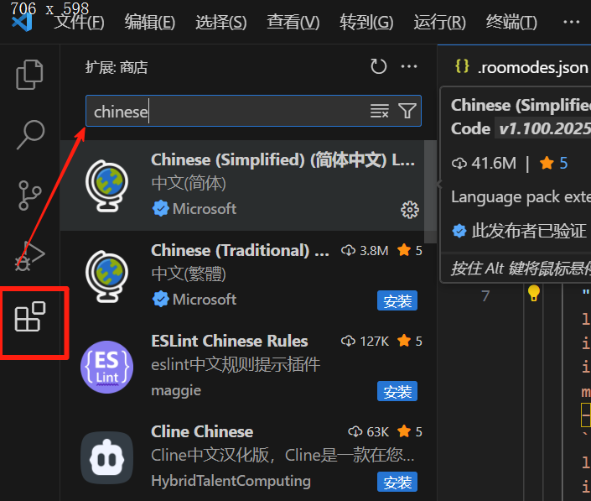Install the Cline Chinese extension
The width and height of the screenshot is (591, 501).
coord(397,482)
